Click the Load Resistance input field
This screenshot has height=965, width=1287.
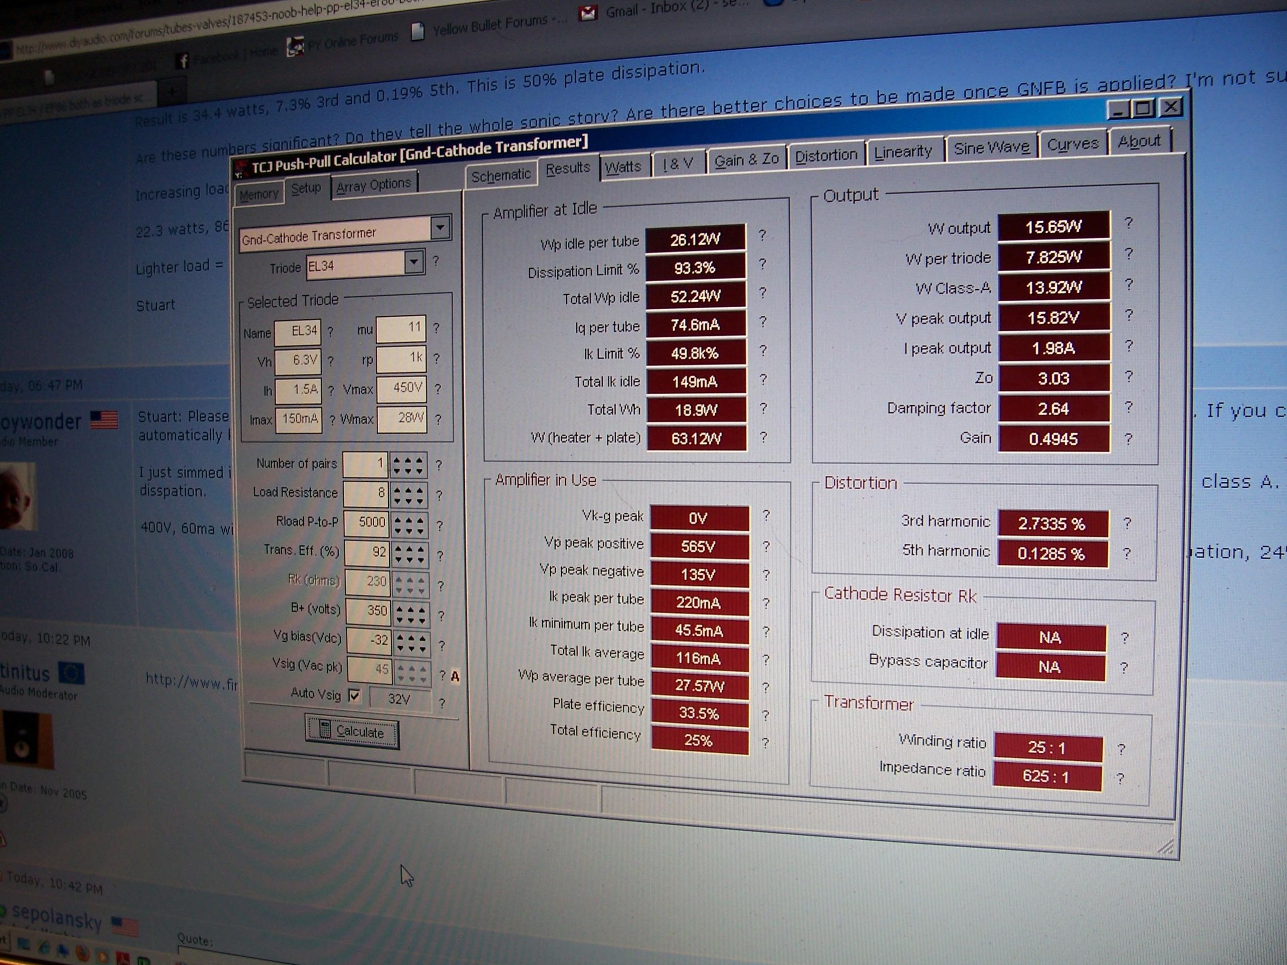pos(366,494)
